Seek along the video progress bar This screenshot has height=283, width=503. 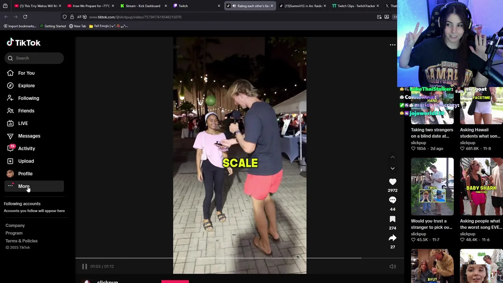tap(240, 258)
